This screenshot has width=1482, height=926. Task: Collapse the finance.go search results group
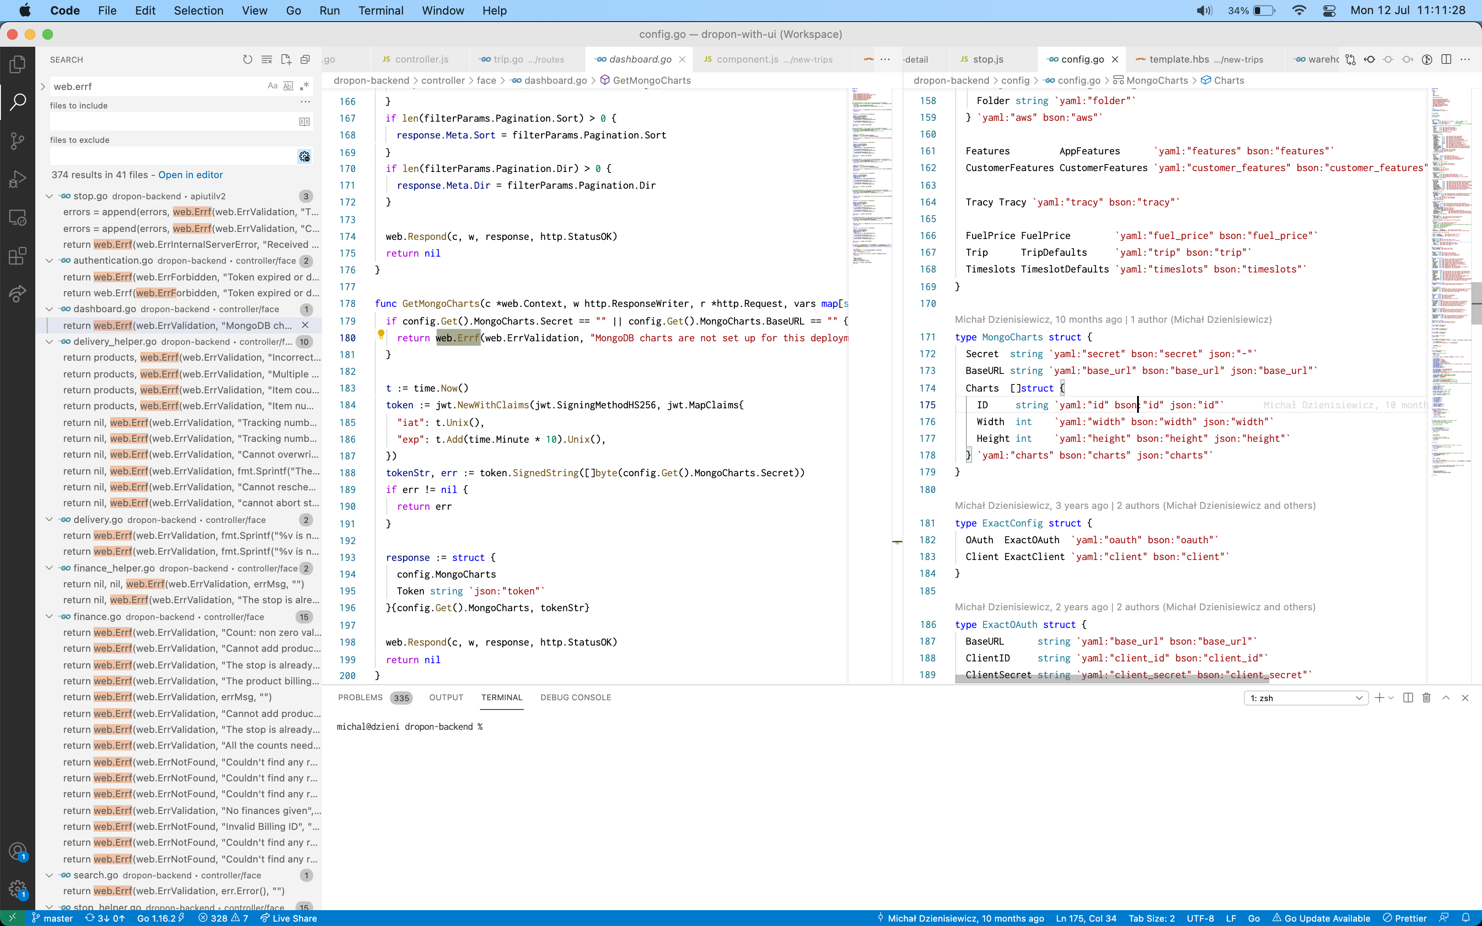pyautogui.click(x=49, y=617)
